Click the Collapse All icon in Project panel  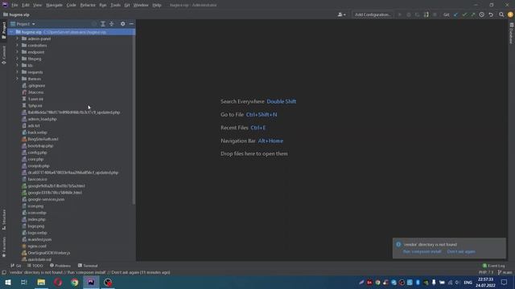[x=112, y=24]
